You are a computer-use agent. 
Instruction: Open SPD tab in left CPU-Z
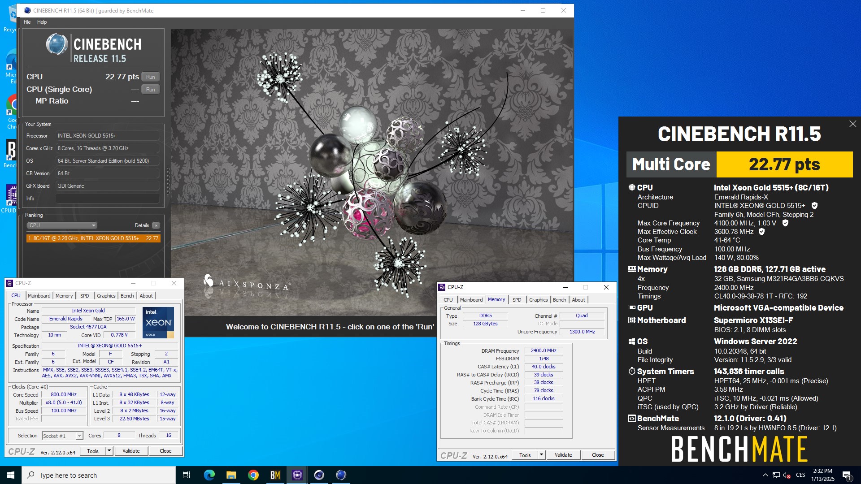pos(85,296)
